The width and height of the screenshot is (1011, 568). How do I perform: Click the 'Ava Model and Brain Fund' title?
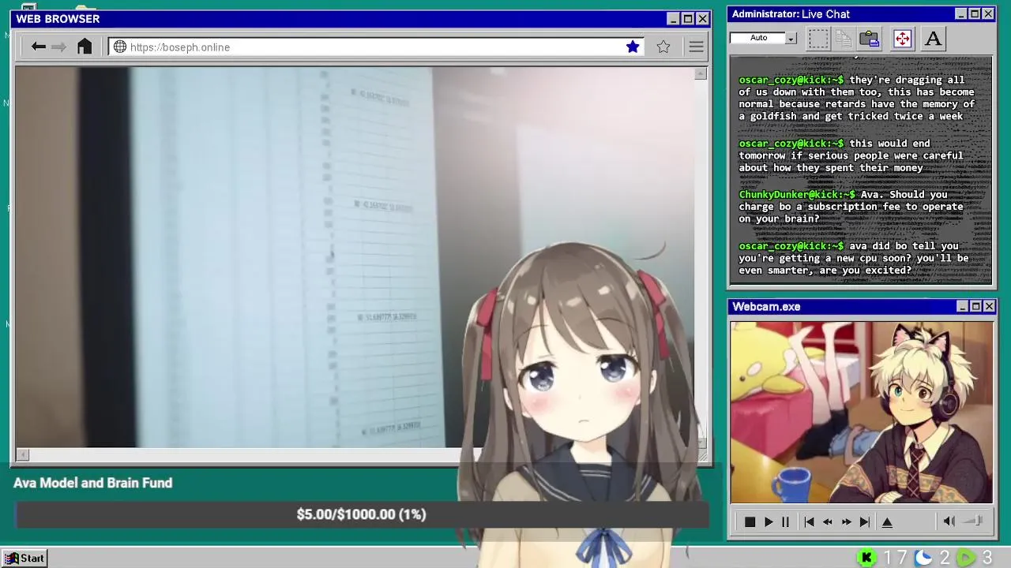coord(92,483)
